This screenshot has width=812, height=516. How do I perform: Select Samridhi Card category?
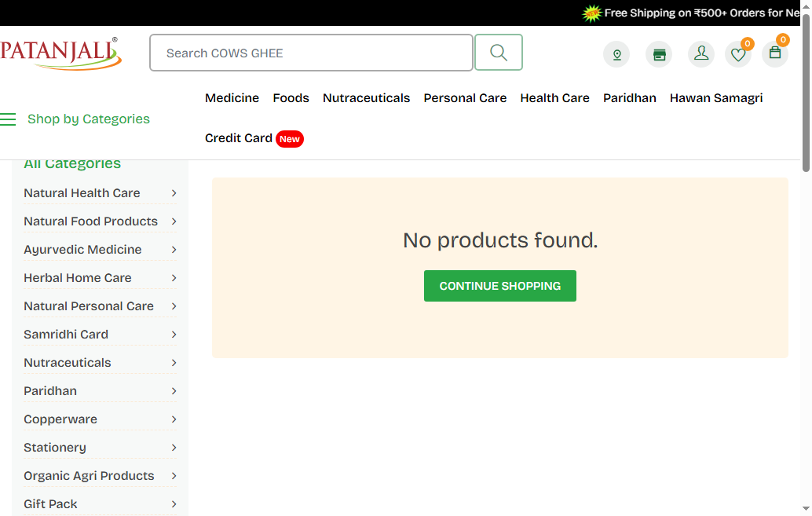[66, 335]
